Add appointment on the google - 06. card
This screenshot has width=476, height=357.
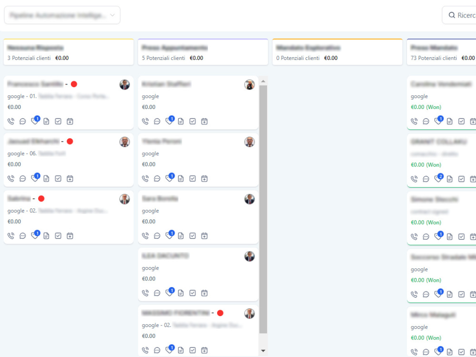[x=70, y=178]
